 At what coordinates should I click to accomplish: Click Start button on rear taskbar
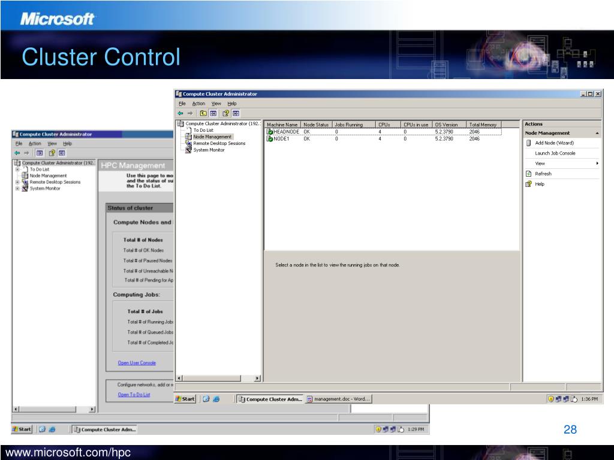pos(21,429)
